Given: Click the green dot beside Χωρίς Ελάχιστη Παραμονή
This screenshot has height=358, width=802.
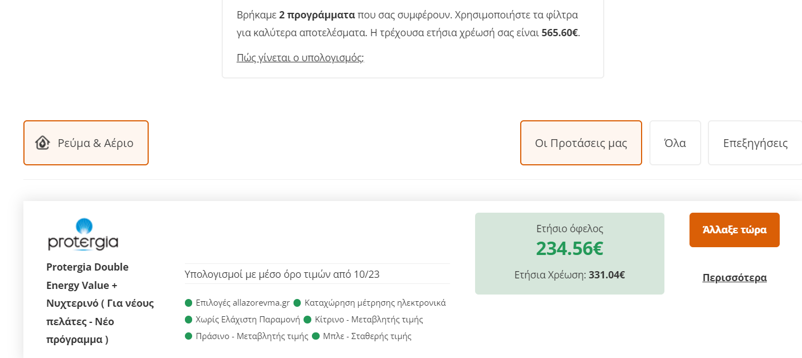Looking at the screenshot, I should [x=188, y=320].
